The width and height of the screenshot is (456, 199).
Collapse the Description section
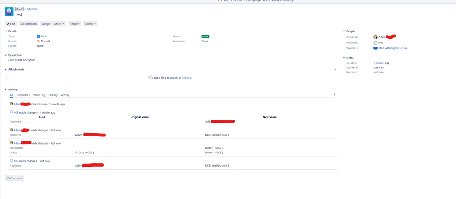click(6, 55)
